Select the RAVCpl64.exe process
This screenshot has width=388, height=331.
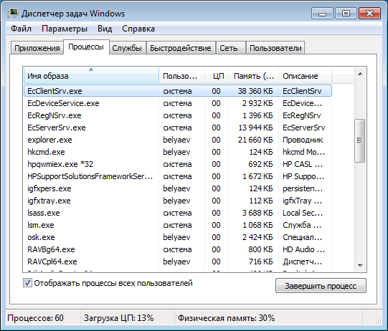[178, 262]
